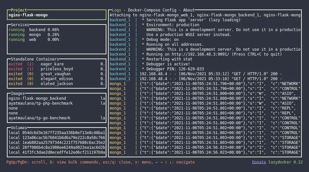Select the ayatmaulana/tp-go-benchmark image
Image resolution: width=309 pixels, height=172 pixels.
click(56, 118)
